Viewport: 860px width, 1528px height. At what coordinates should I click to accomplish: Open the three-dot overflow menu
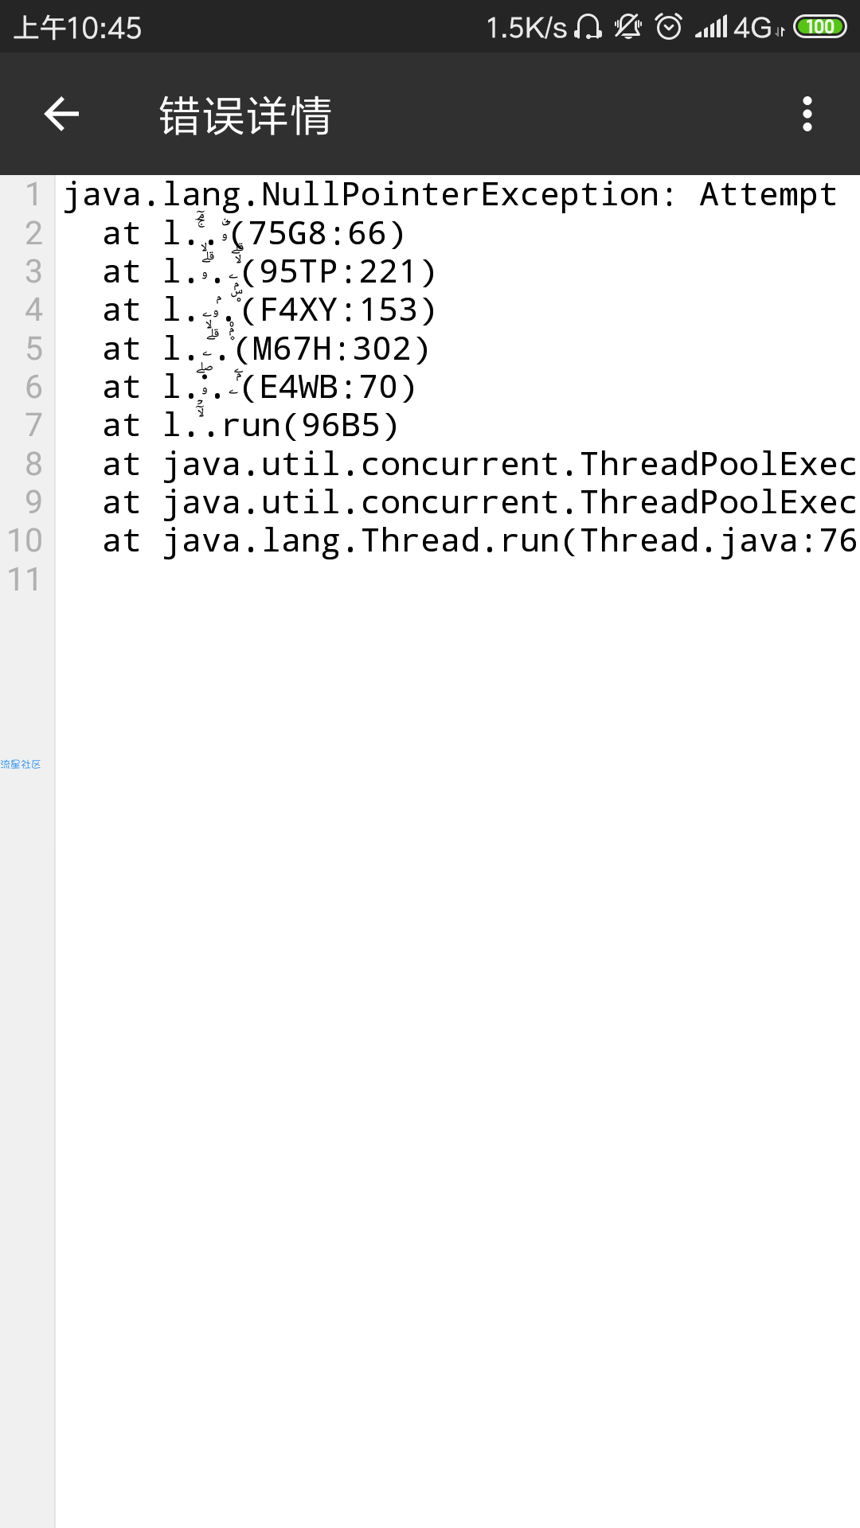807,115
